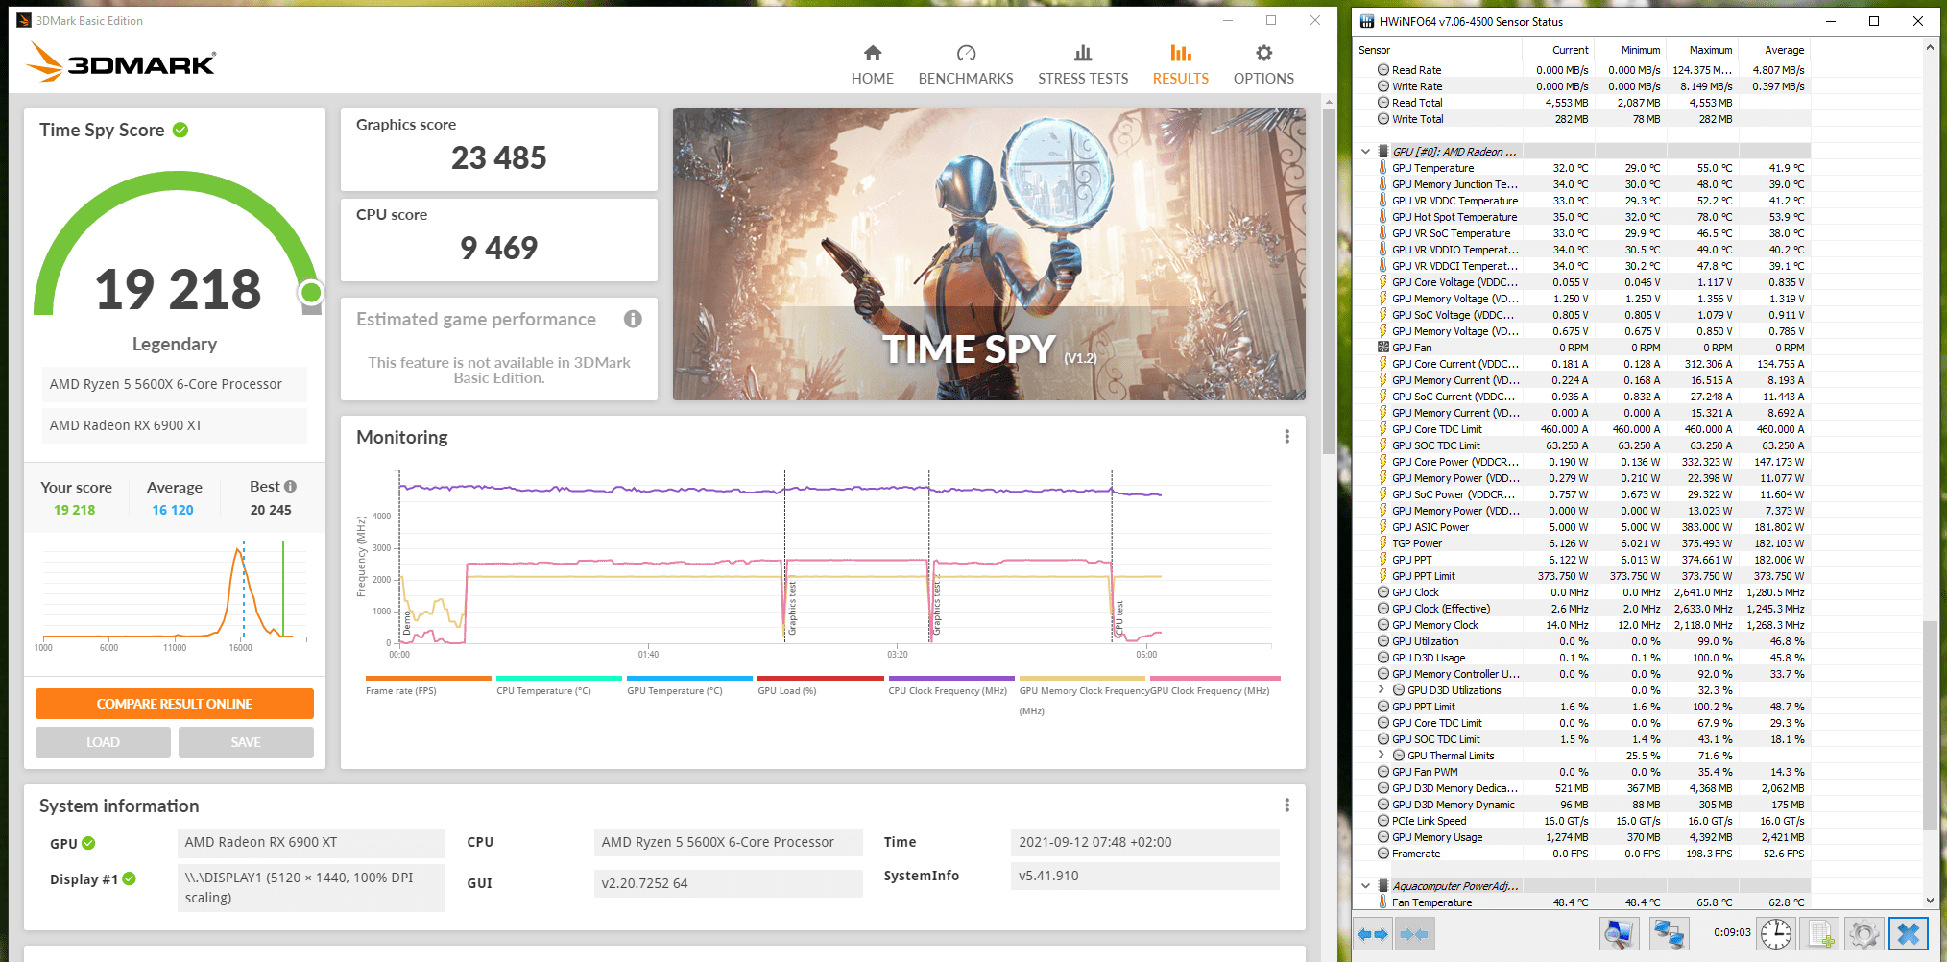Click the thermometer icon for Fan Temperature row
Screen dimensions: 1947x962
point(1383,902)
